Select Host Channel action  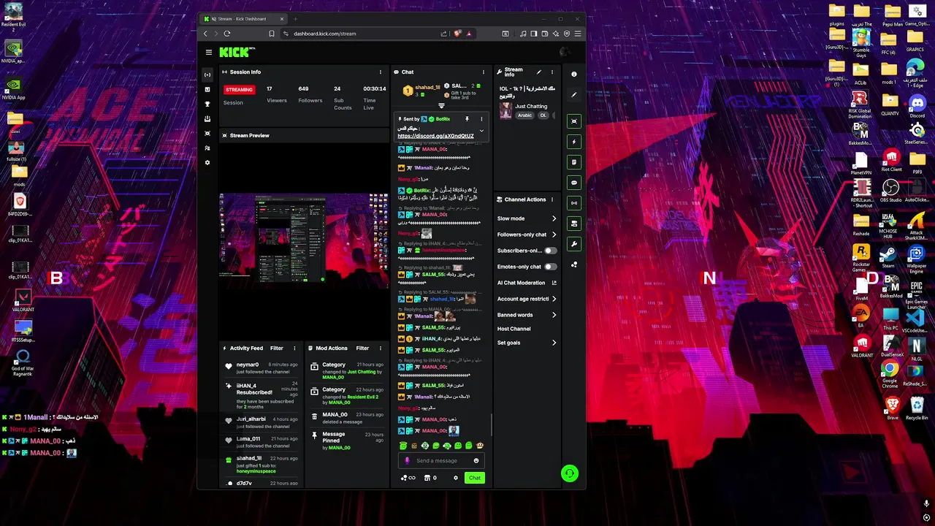tap(514, 329)
